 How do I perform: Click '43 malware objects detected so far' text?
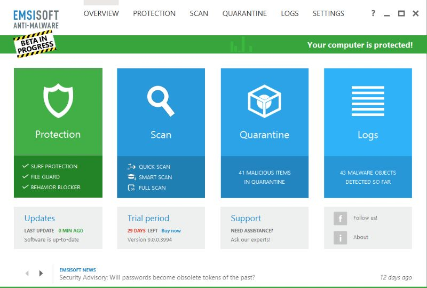pyautogui.click(x=368, y=177)
